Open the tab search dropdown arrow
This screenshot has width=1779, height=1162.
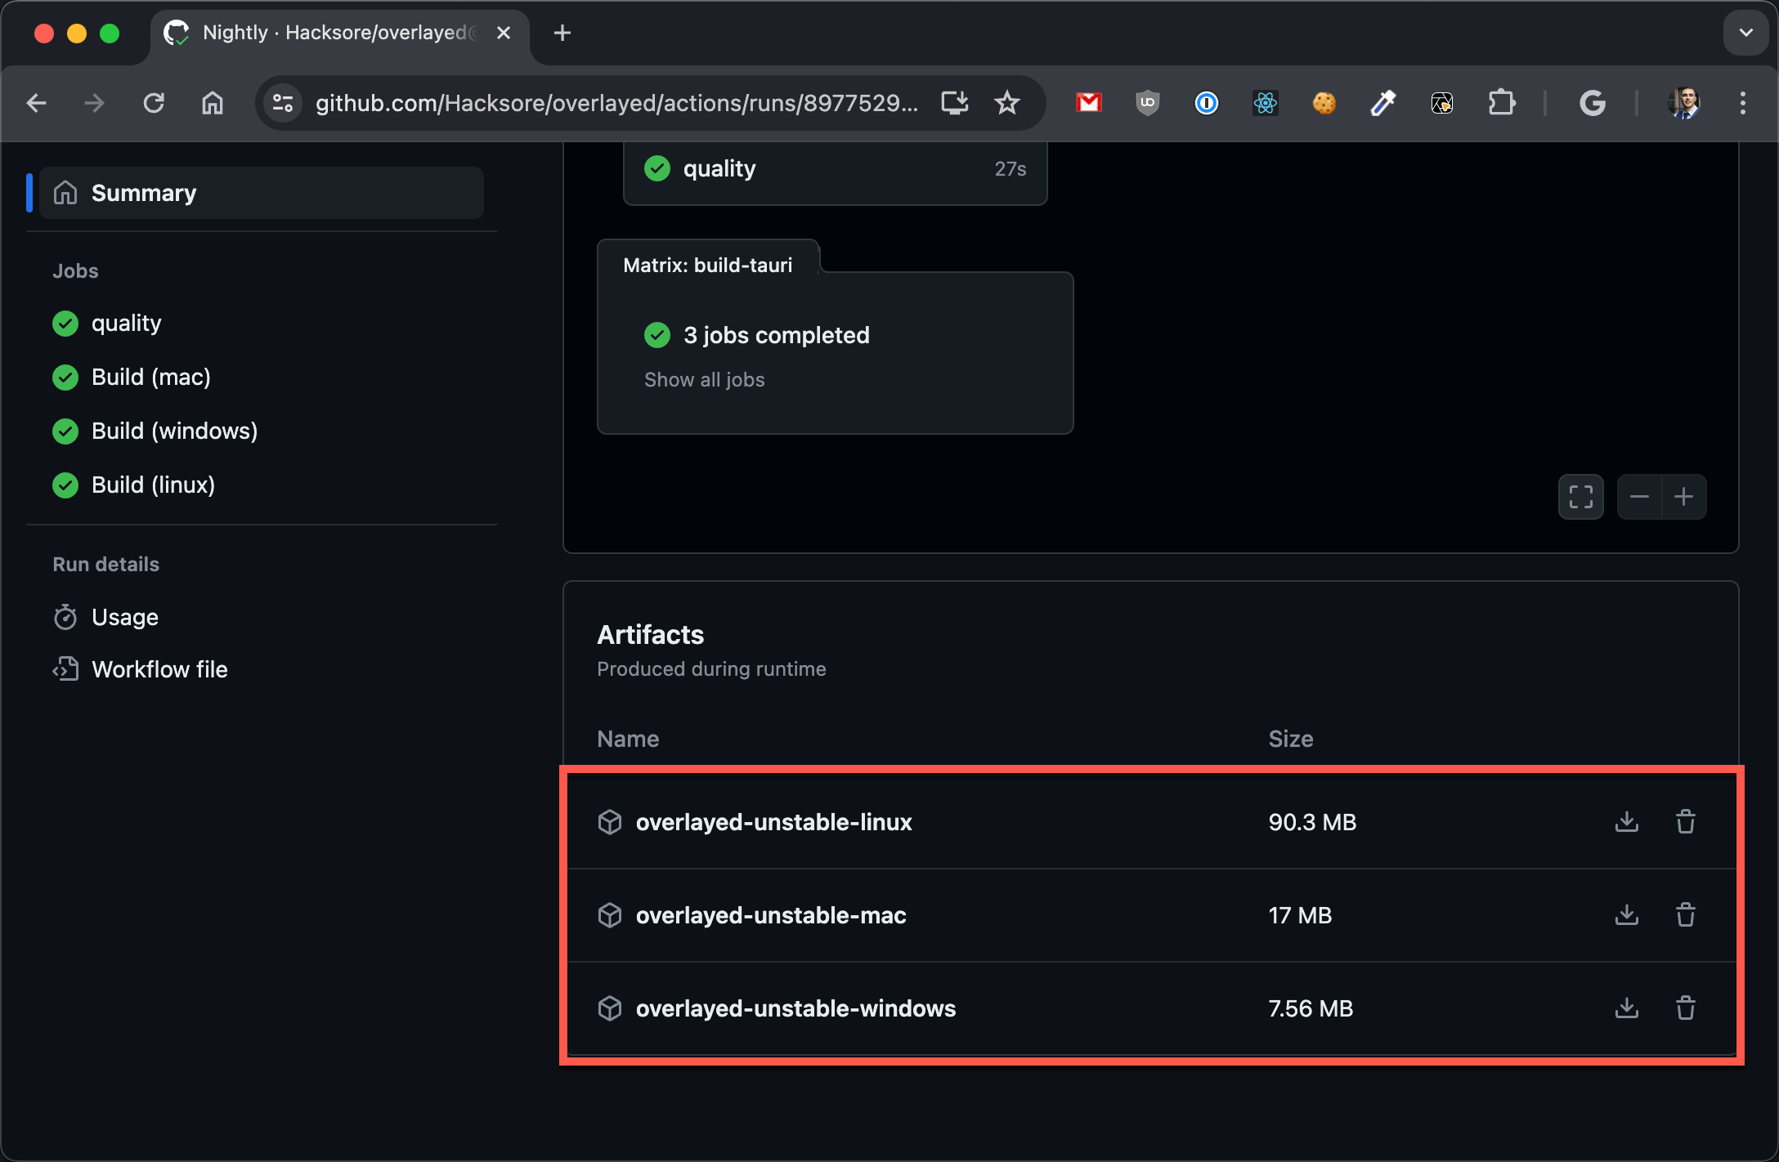1746,33
